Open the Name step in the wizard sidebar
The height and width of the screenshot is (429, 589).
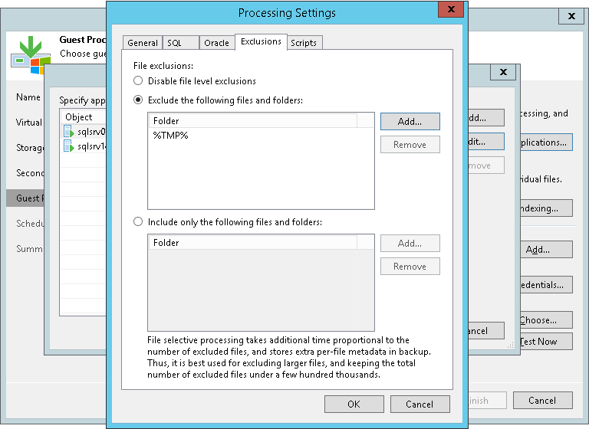(x=28, y=97)
